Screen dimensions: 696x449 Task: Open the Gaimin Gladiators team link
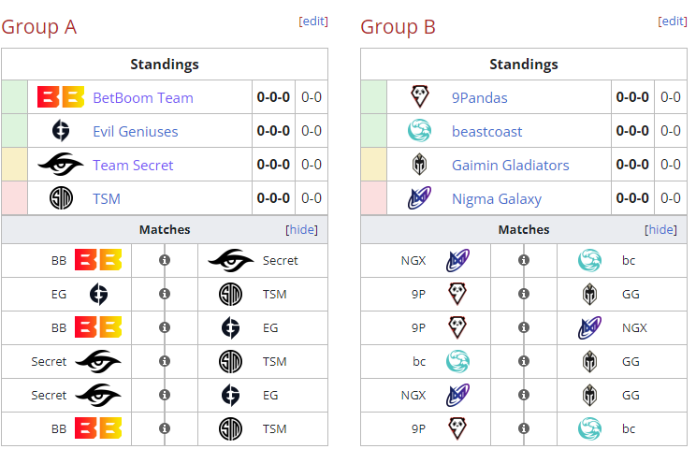pyautogui.click(x=510, y=165)
